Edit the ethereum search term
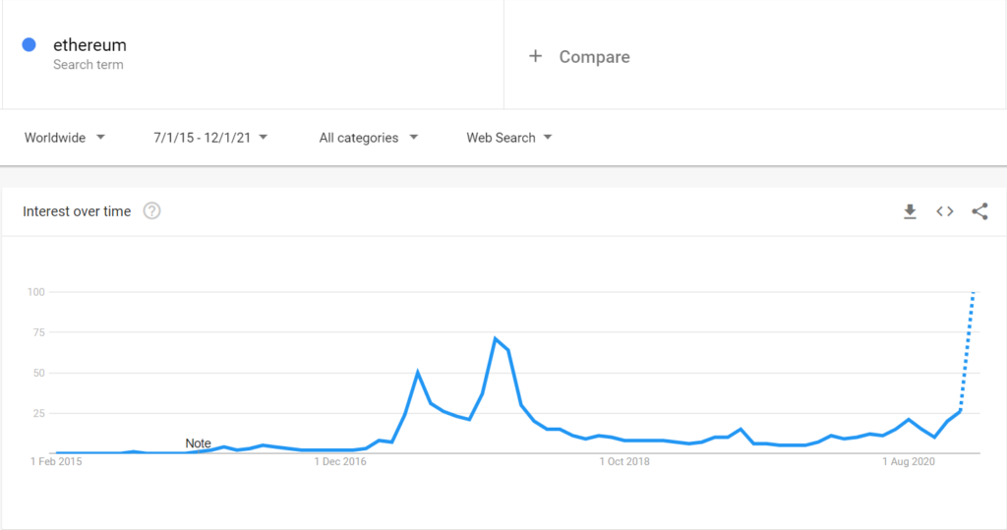The height and width of the screenshot is (530, 1007). pyautogui.click(x=89, y=45)
